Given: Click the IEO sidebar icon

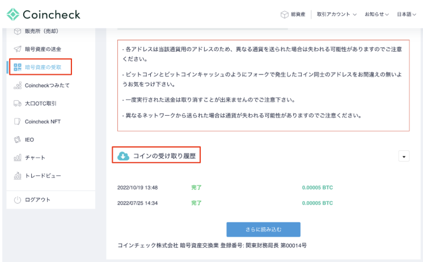Looking at the screenshot, I should click(x=17, y=140).
